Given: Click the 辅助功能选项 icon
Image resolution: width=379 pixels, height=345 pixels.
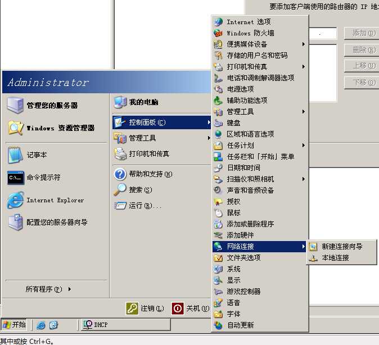Looking at the screenshot, I should (218, 100).
